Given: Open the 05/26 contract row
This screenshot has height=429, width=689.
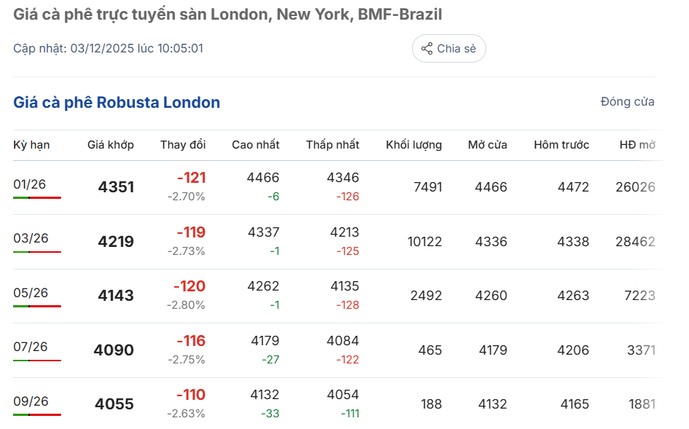Looking at the screenshot, I should point(31,293).
